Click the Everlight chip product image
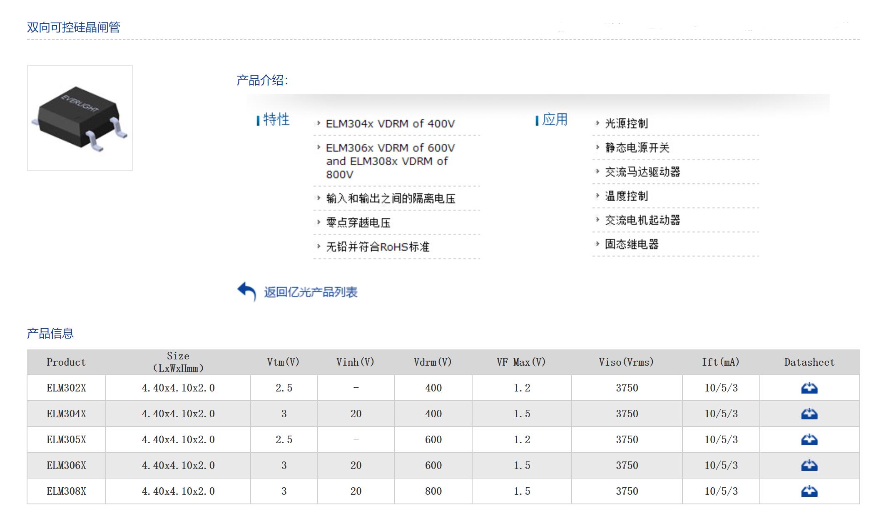 pyautogui.click(x=80, y=118)
